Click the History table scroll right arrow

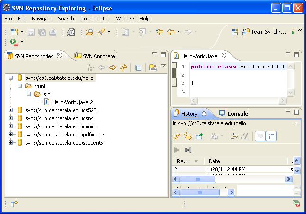click(288, 179)
